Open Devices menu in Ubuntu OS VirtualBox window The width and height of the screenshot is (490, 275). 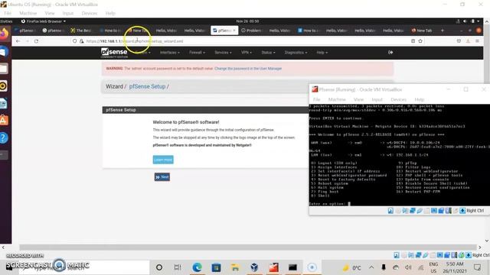[x=90, y=13]
